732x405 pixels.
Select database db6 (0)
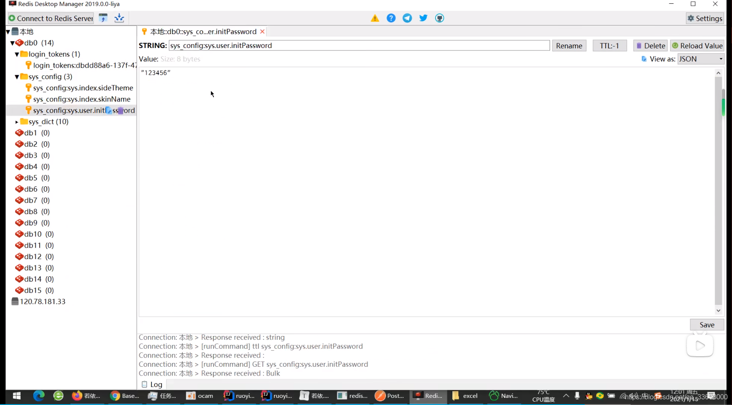(32, 189)
